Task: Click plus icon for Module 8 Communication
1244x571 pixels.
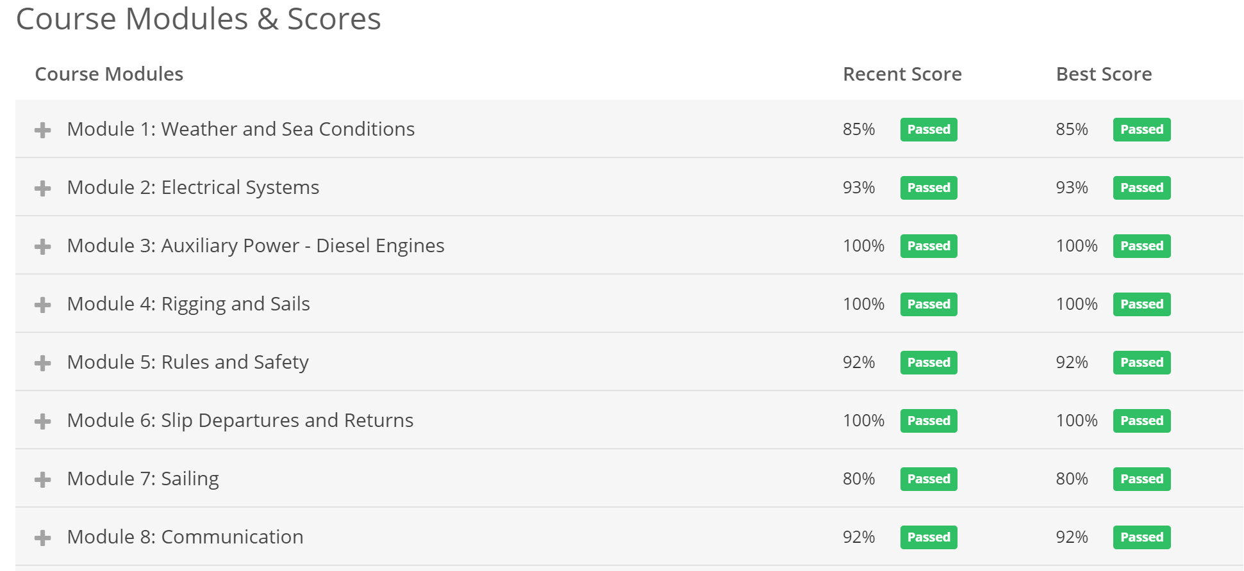Action: [x=43, y=538]
